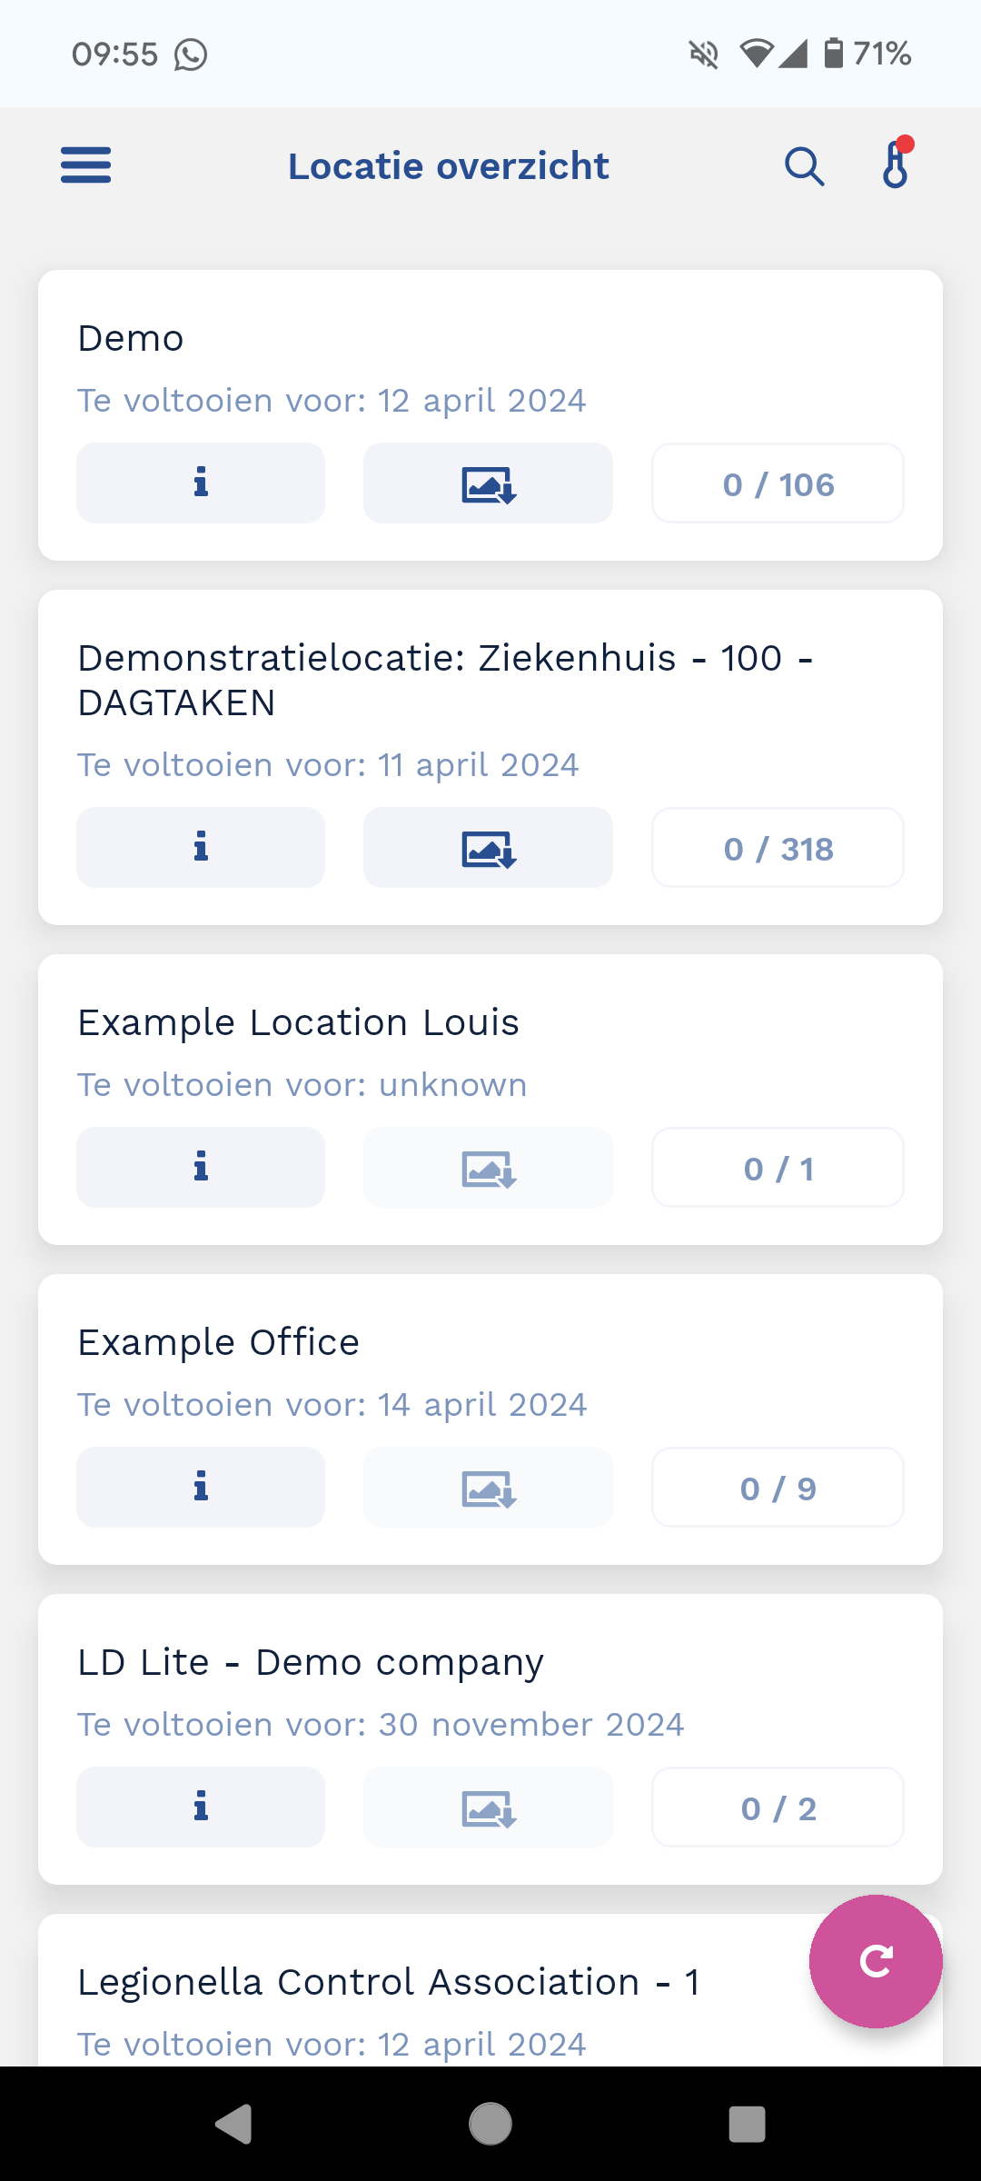
Task: Tap the search magnifier icon
Action: [x=804, y=166]
